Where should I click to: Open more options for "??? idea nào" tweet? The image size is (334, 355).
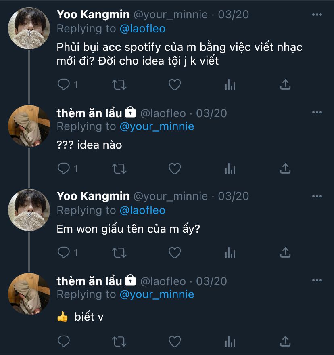coord(317,113)
